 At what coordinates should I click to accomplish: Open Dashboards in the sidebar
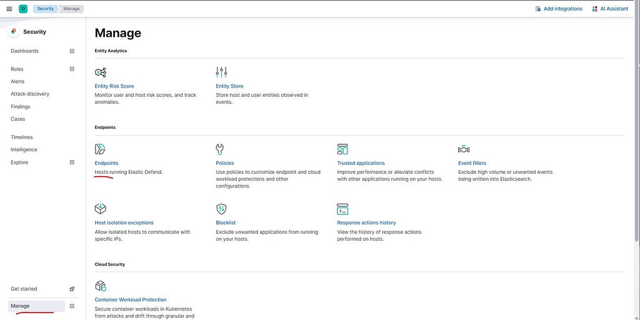tap(24, 51)
